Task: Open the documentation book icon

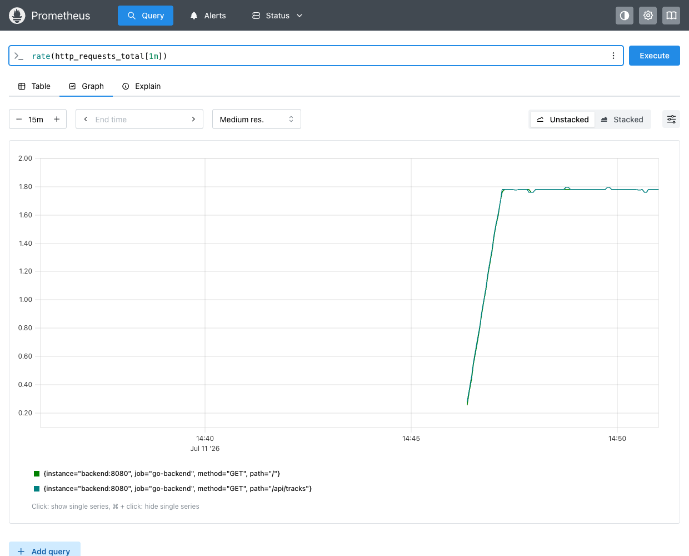Action: [671, 16]
